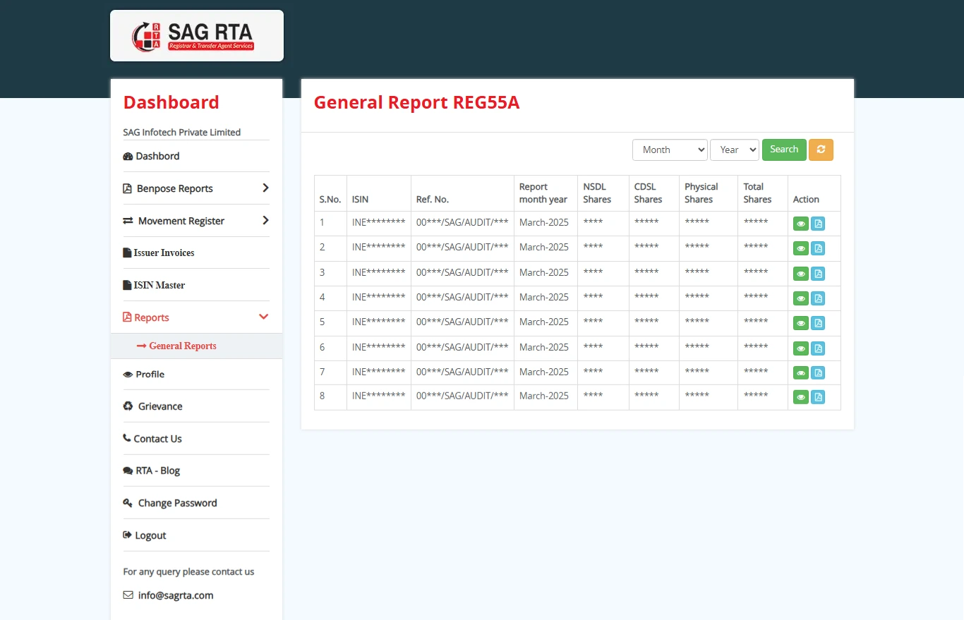
Task: Go to ISIN Master page
Action: (159, 285)
